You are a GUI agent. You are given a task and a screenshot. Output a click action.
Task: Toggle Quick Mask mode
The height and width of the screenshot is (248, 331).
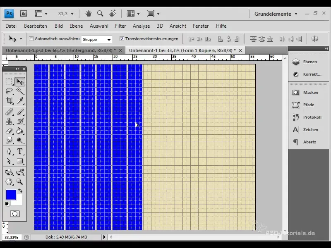pyautogui.click(x=15, y=214)
